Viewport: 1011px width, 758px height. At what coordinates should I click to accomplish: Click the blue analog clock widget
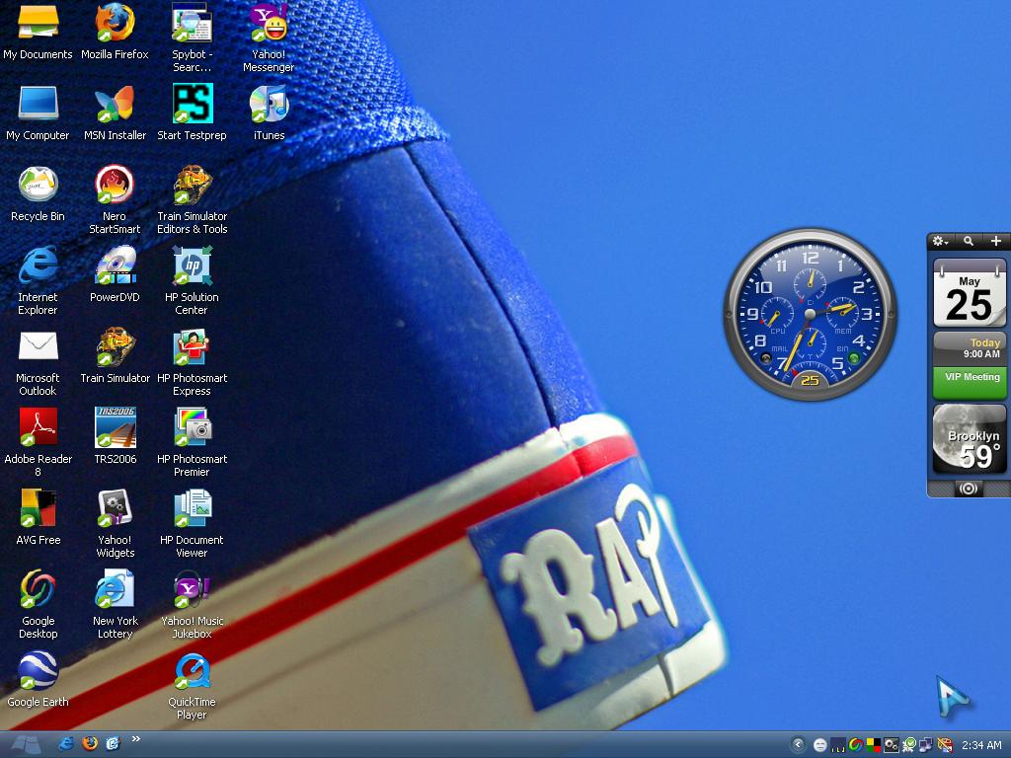click(x=811, y=314)
